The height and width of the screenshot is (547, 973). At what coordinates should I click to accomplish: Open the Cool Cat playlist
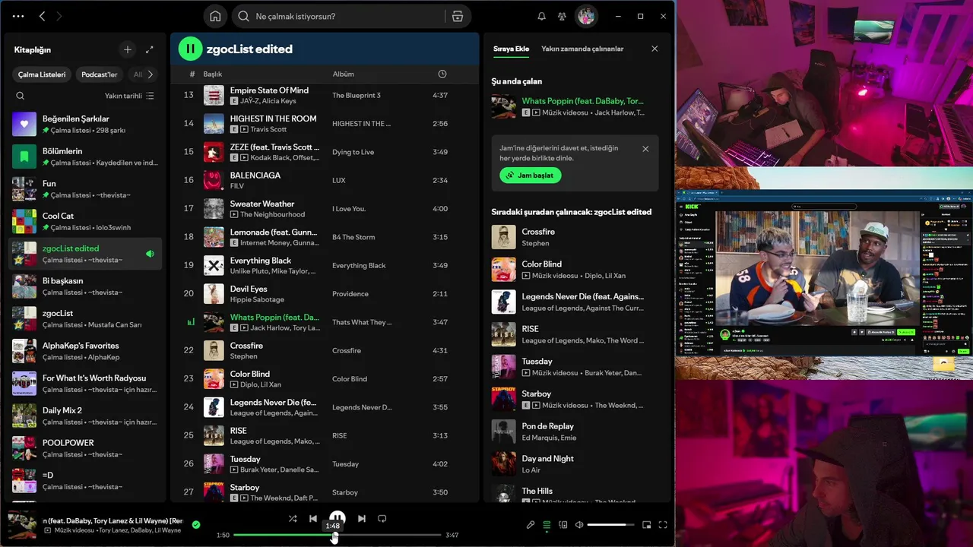tap(85, 221)
